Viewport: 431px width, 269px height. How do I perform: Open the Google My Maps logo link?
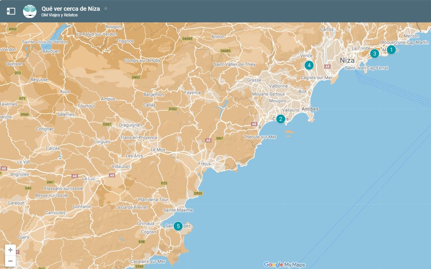284,265
